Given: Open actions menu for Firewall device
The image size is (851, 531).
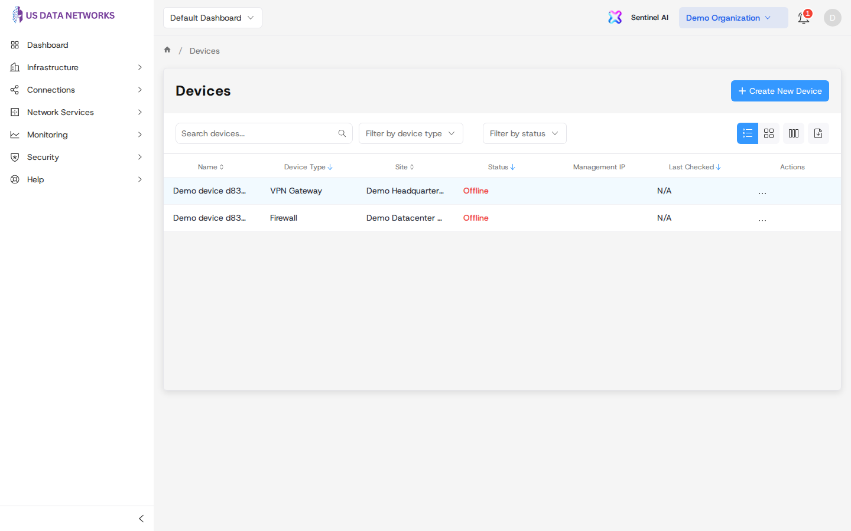Looking at the screenshot, I should point(762,219).
